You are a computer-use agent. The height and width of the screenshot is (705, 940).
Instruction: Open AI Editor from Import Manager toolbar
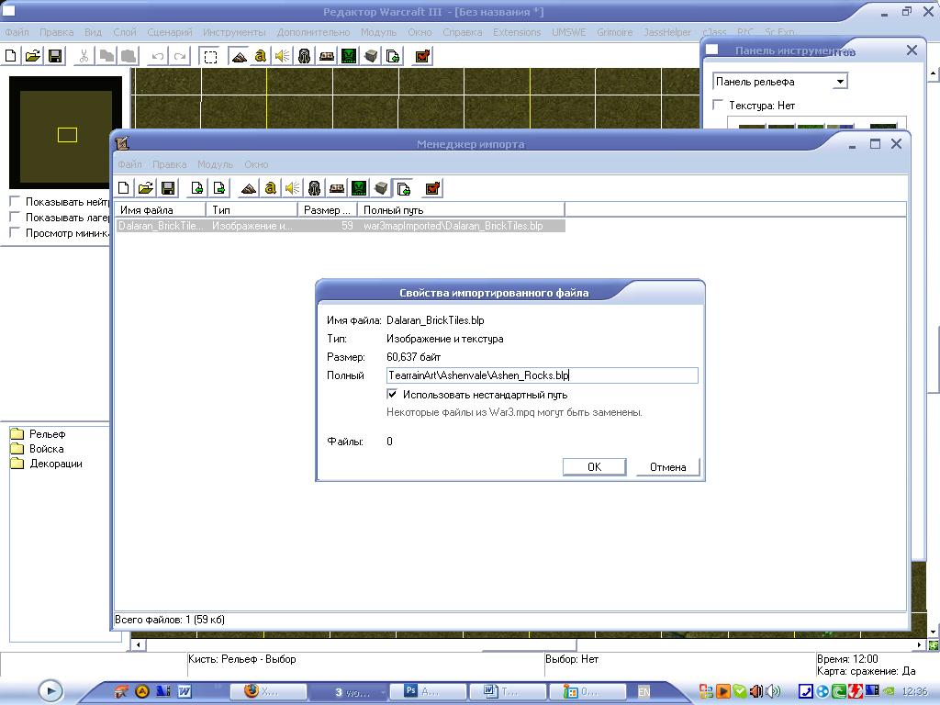click(359, 189)
